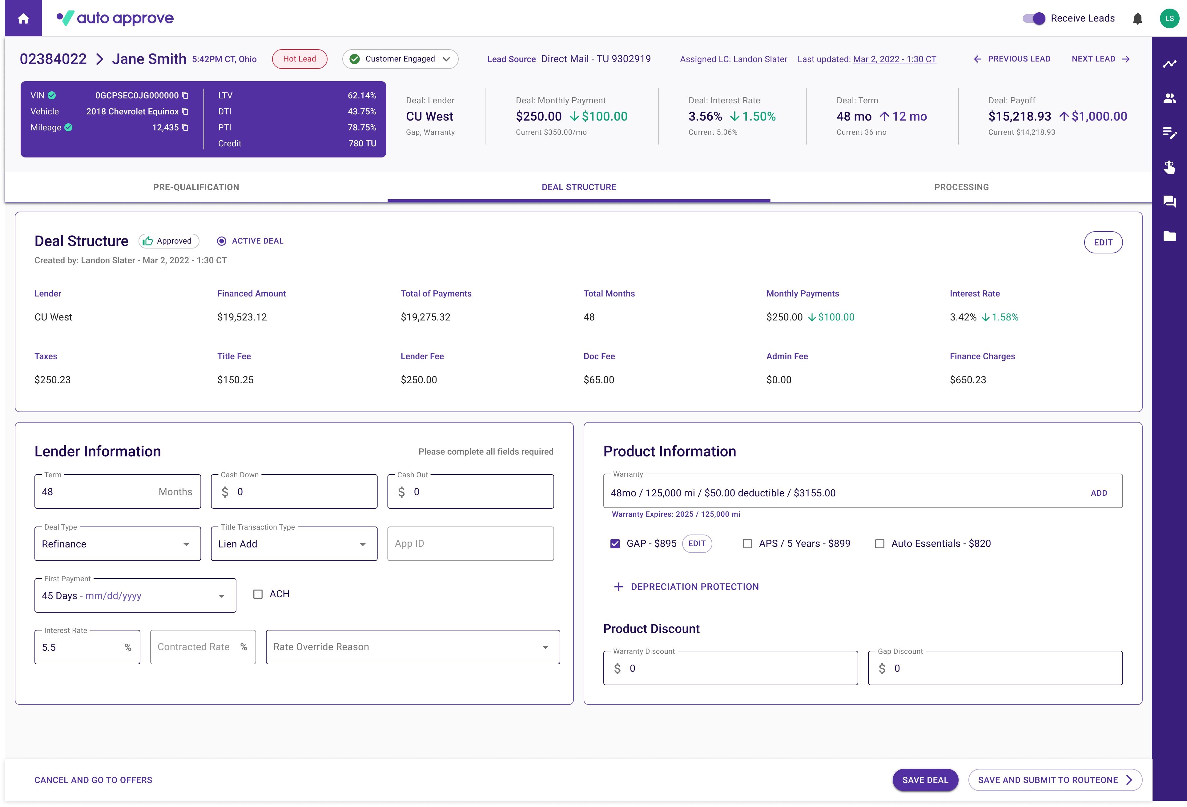This screenshot has width=1187, height=807.
Task: Uncheck the GAP - $895 checkbox
Action: coord(615,544)
